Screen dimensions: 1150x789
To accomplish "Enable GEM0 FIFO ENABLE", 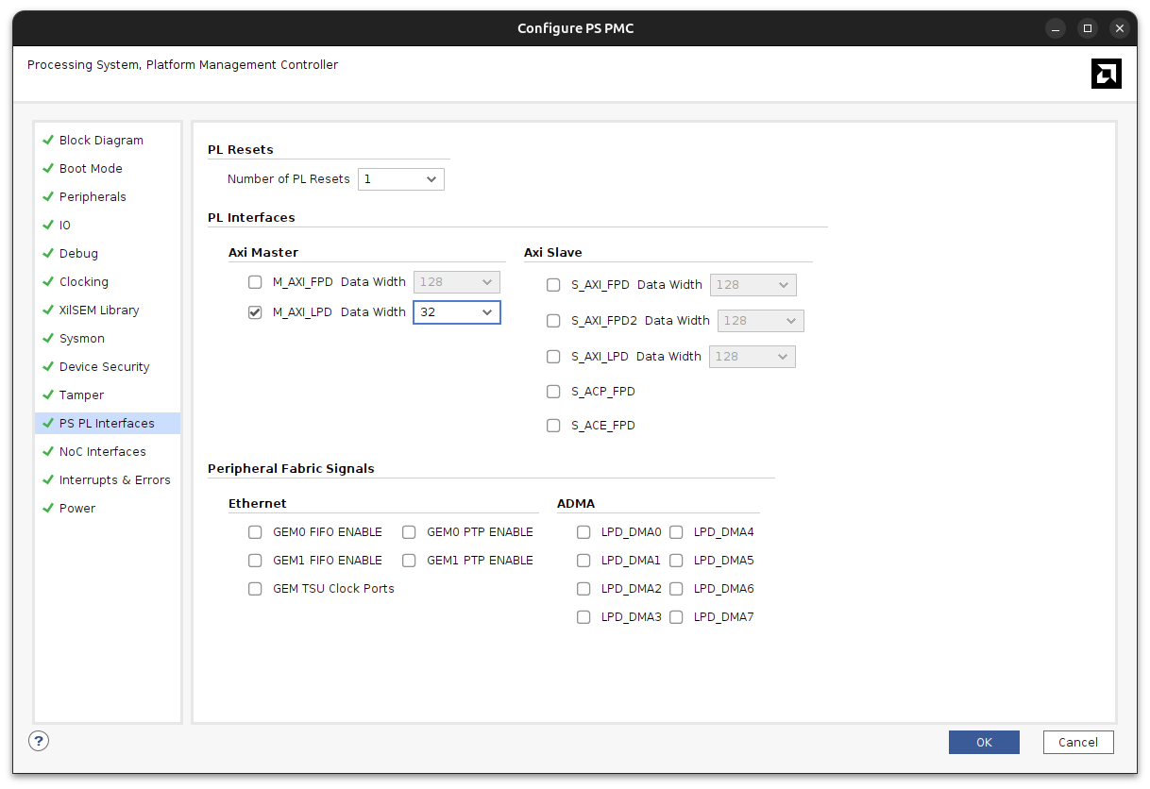I will 255,531.
